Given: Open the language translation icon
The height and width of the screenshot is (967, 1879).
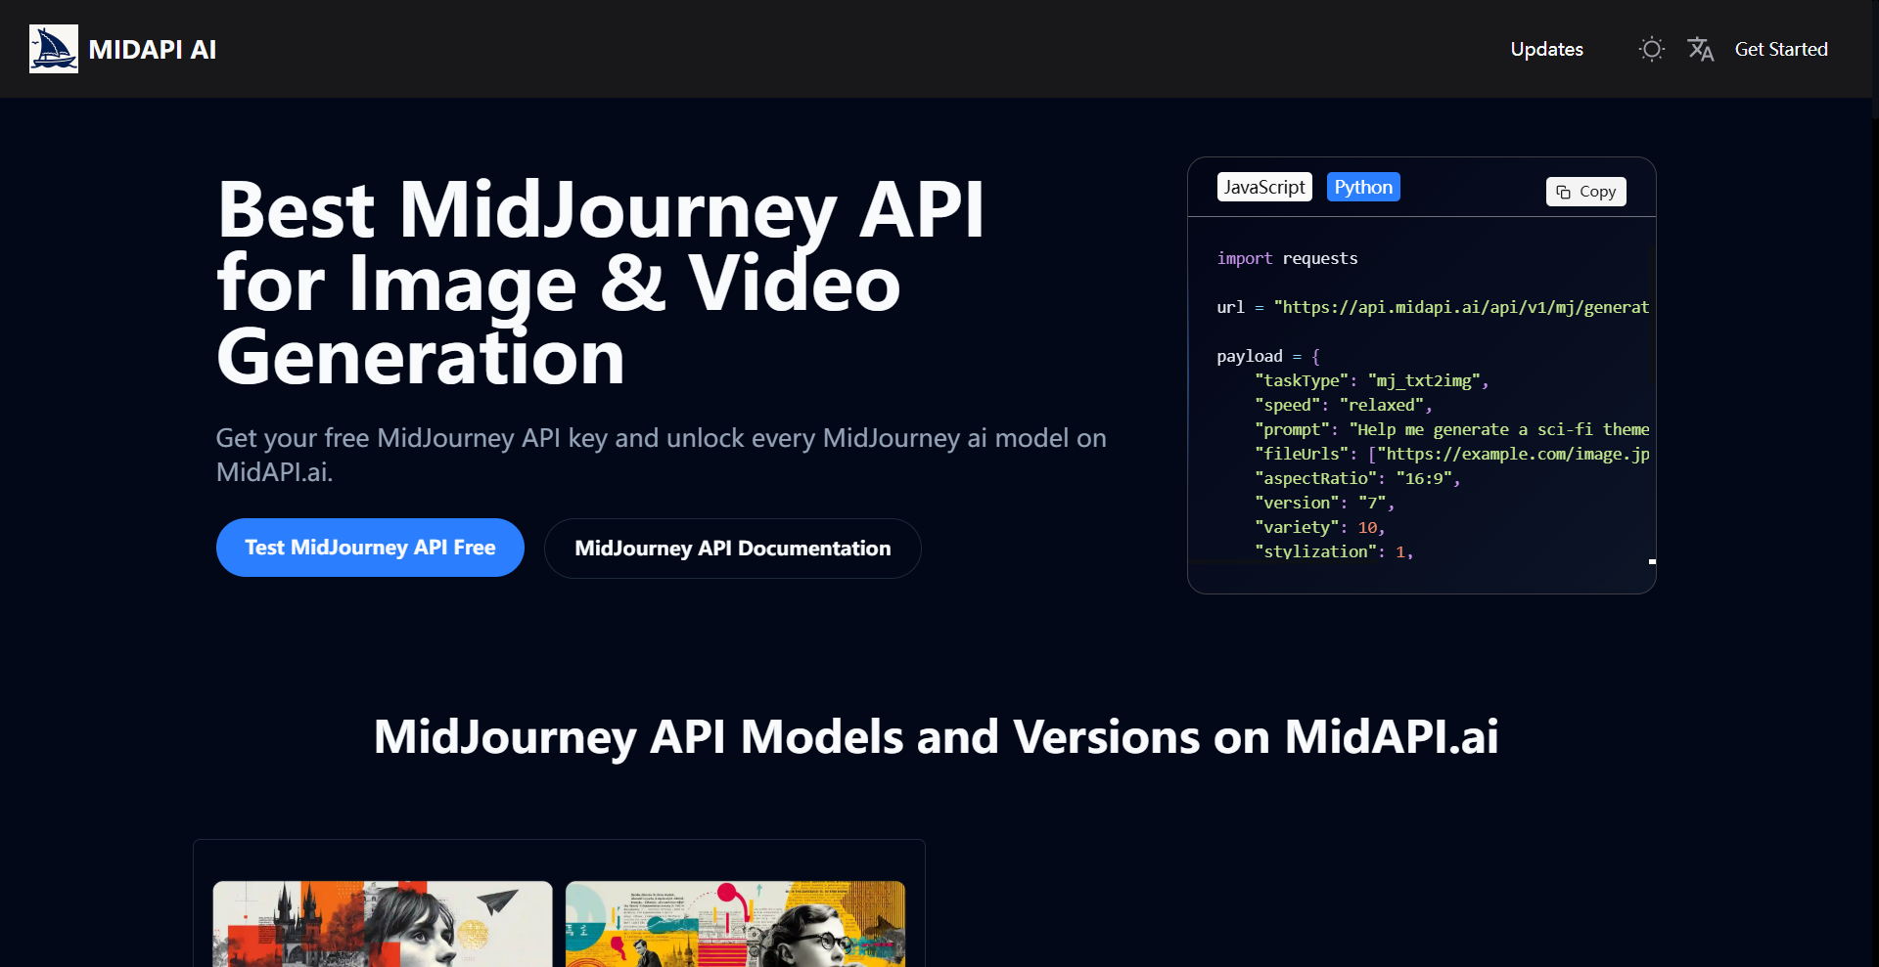Looking at the screenshot, I should pos(1701,49).
